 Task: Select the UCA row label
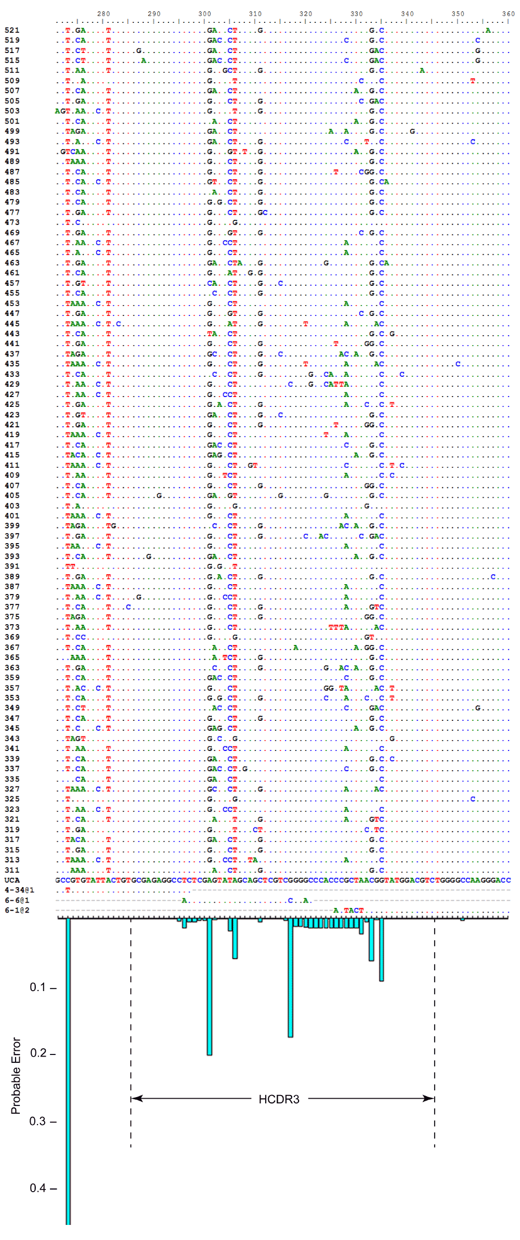[12, 880]
